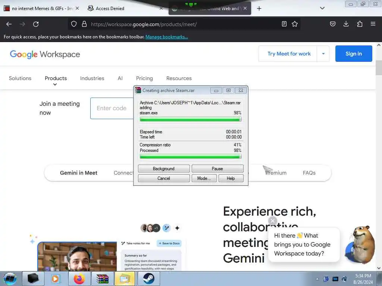Reload the page with the refresh icon
This screenshot has height=286, width=382.
(36, 24)
